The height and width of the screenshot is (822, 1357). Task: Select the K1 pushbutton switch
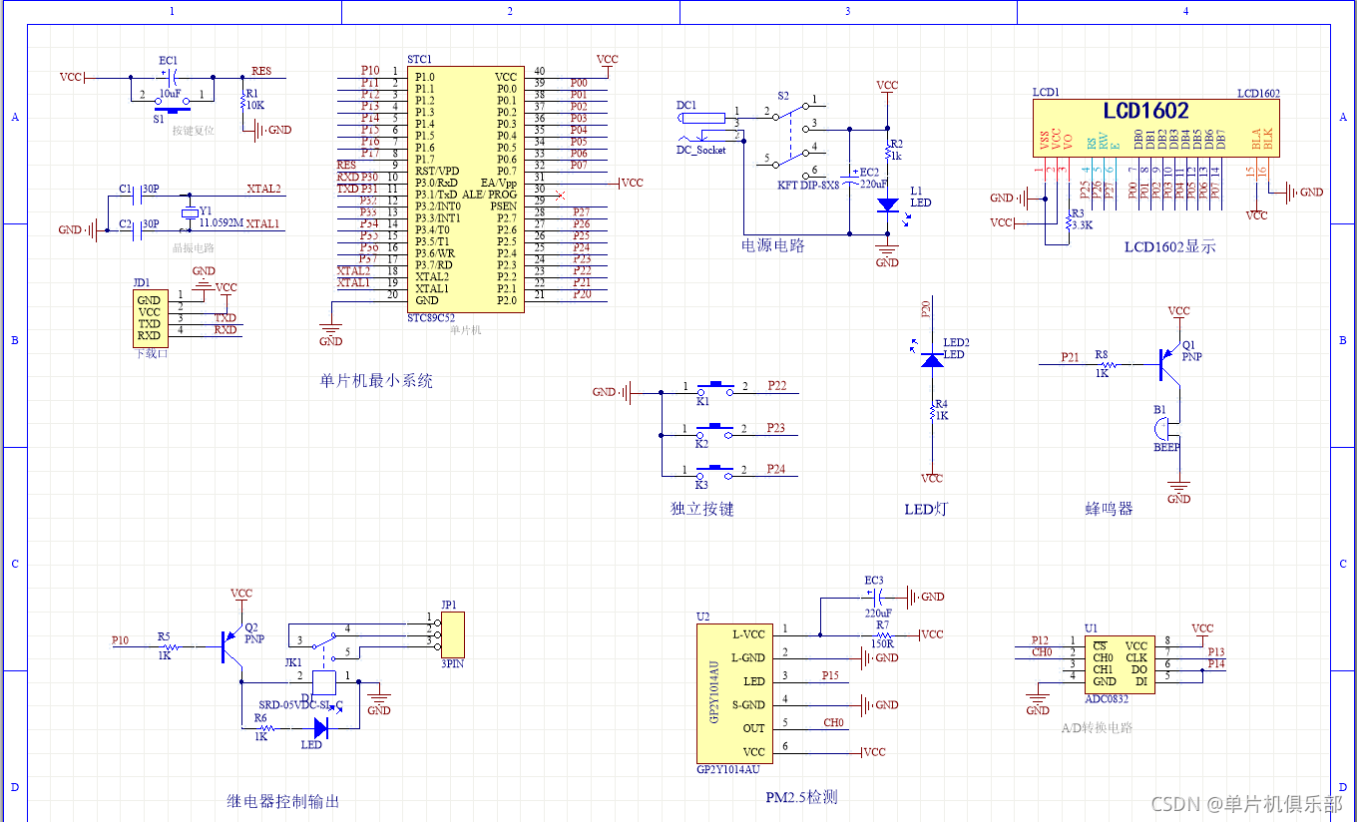pos(713,388)
